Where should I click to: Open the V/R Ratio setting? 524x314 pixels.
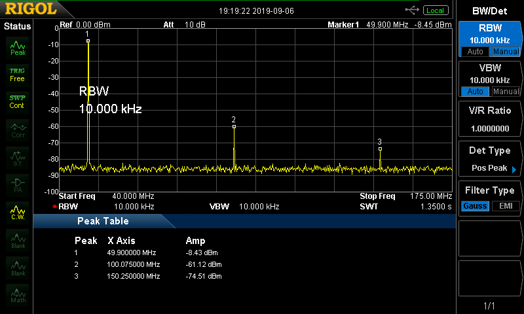click(x=489, y=120)
